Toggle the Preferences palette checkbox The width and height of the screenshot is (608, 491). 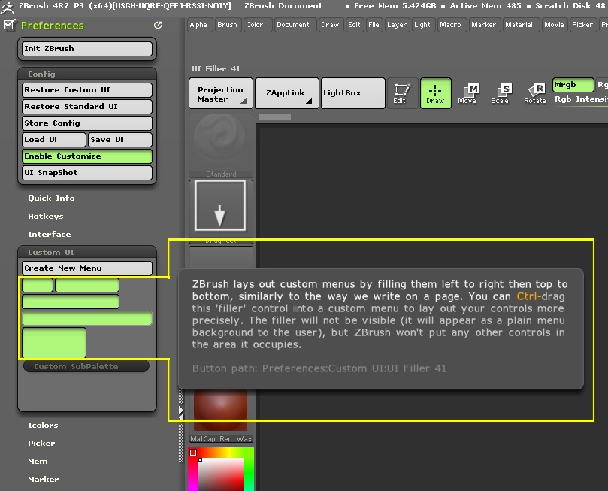pos(9,25)
